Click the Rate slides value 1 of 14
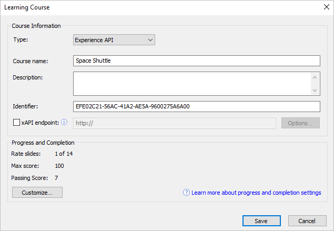334x231 pixels. [x=64, y=154]
